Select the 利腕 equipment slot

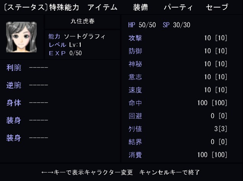coord(27,68)
